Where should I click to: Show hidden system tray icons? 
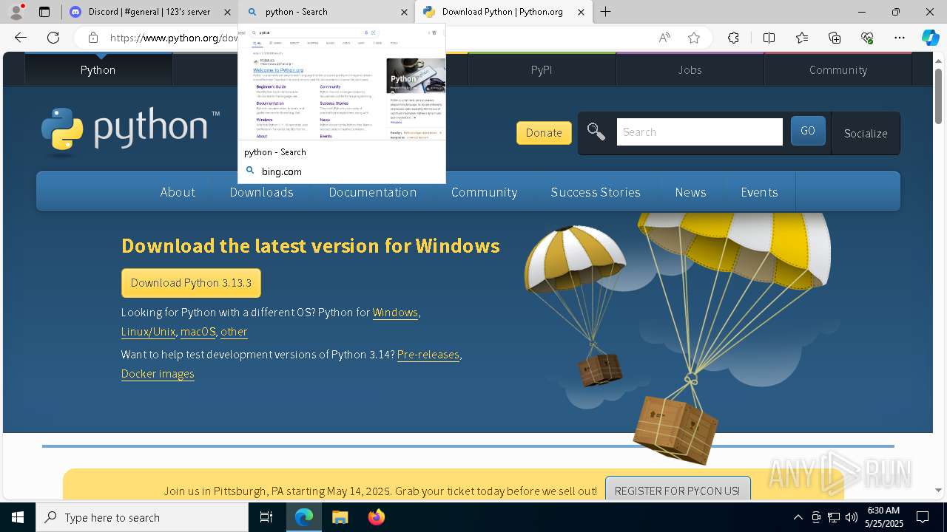pyautogui.click(x=798, y=517)
